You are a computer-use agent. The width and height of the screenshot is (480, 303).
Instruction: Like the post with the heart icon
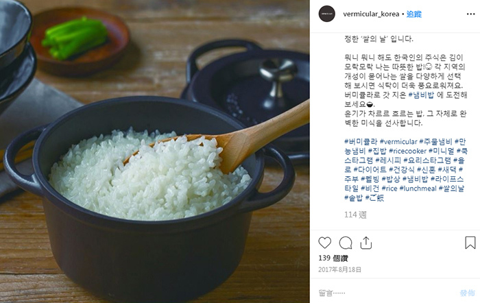(325, 243)
